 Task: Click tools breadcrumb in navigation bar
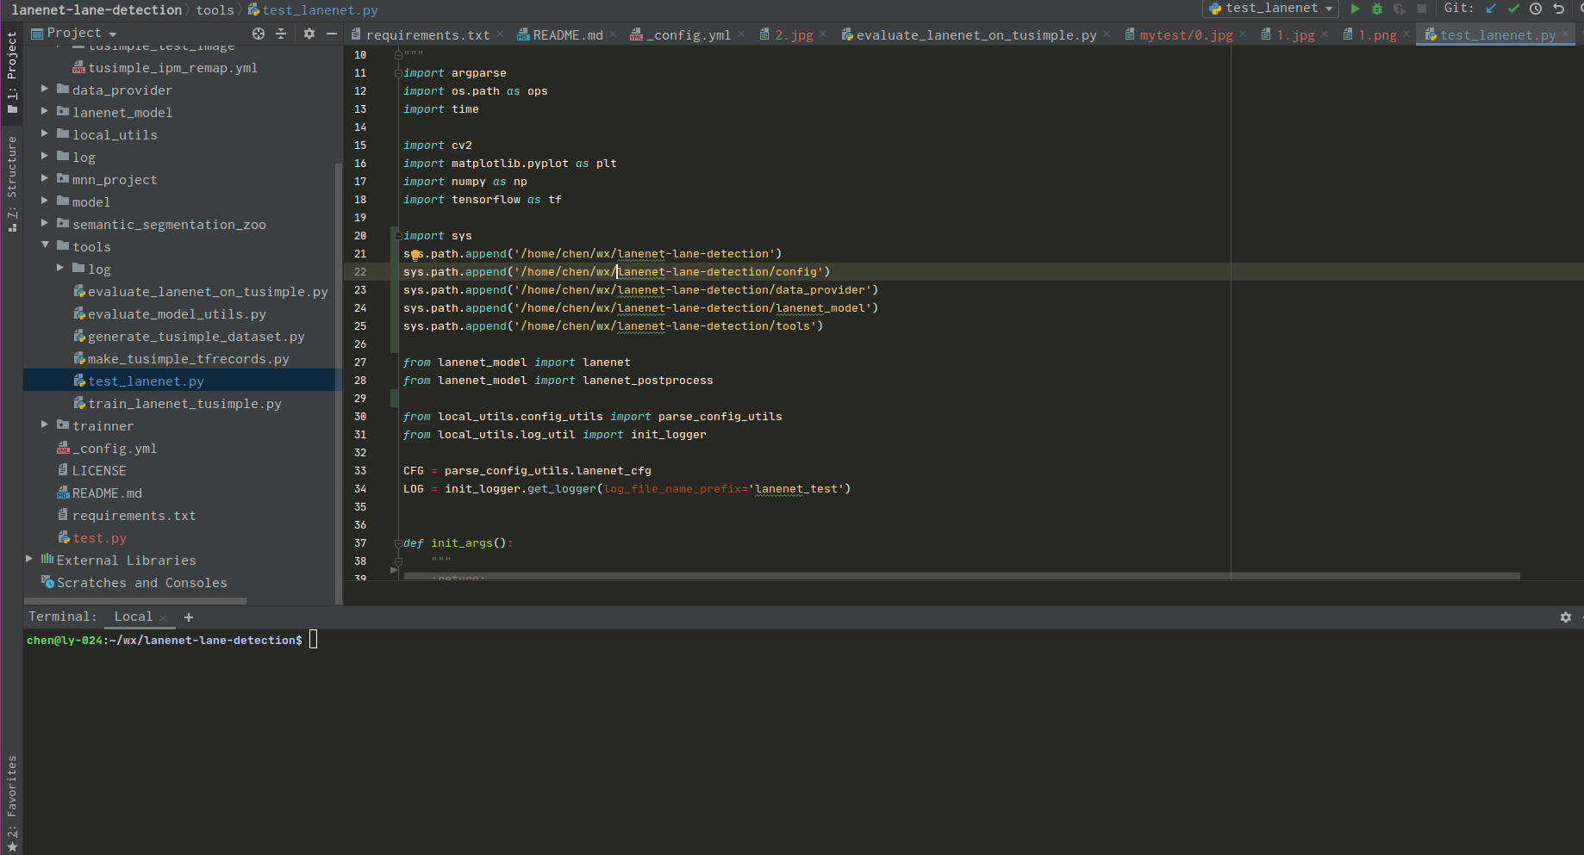pos(215,10)
